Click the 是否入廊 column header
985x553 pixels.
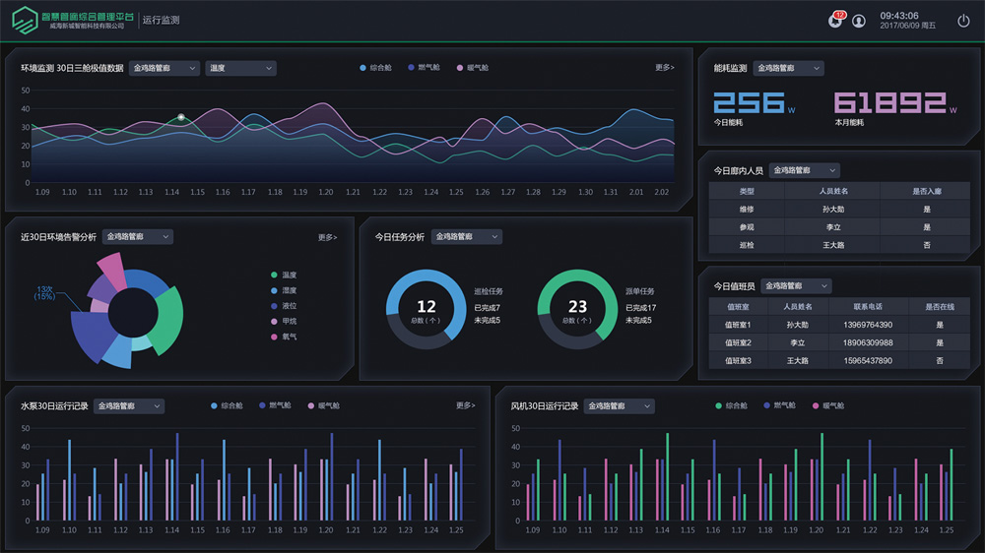pyautogui.click(x=927, y=192)
